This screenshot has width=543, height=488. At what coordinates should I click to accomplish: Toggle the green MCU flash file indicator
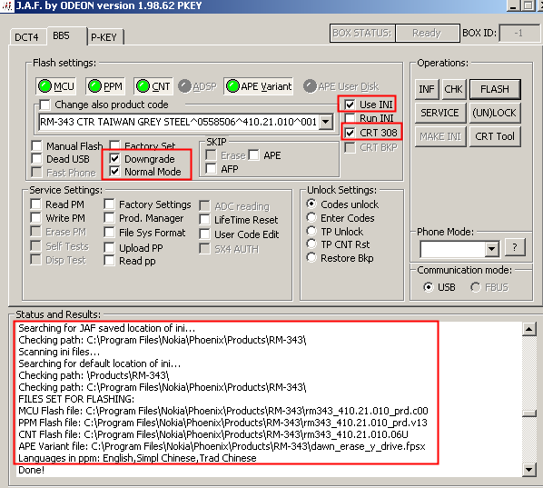(55, 86)
